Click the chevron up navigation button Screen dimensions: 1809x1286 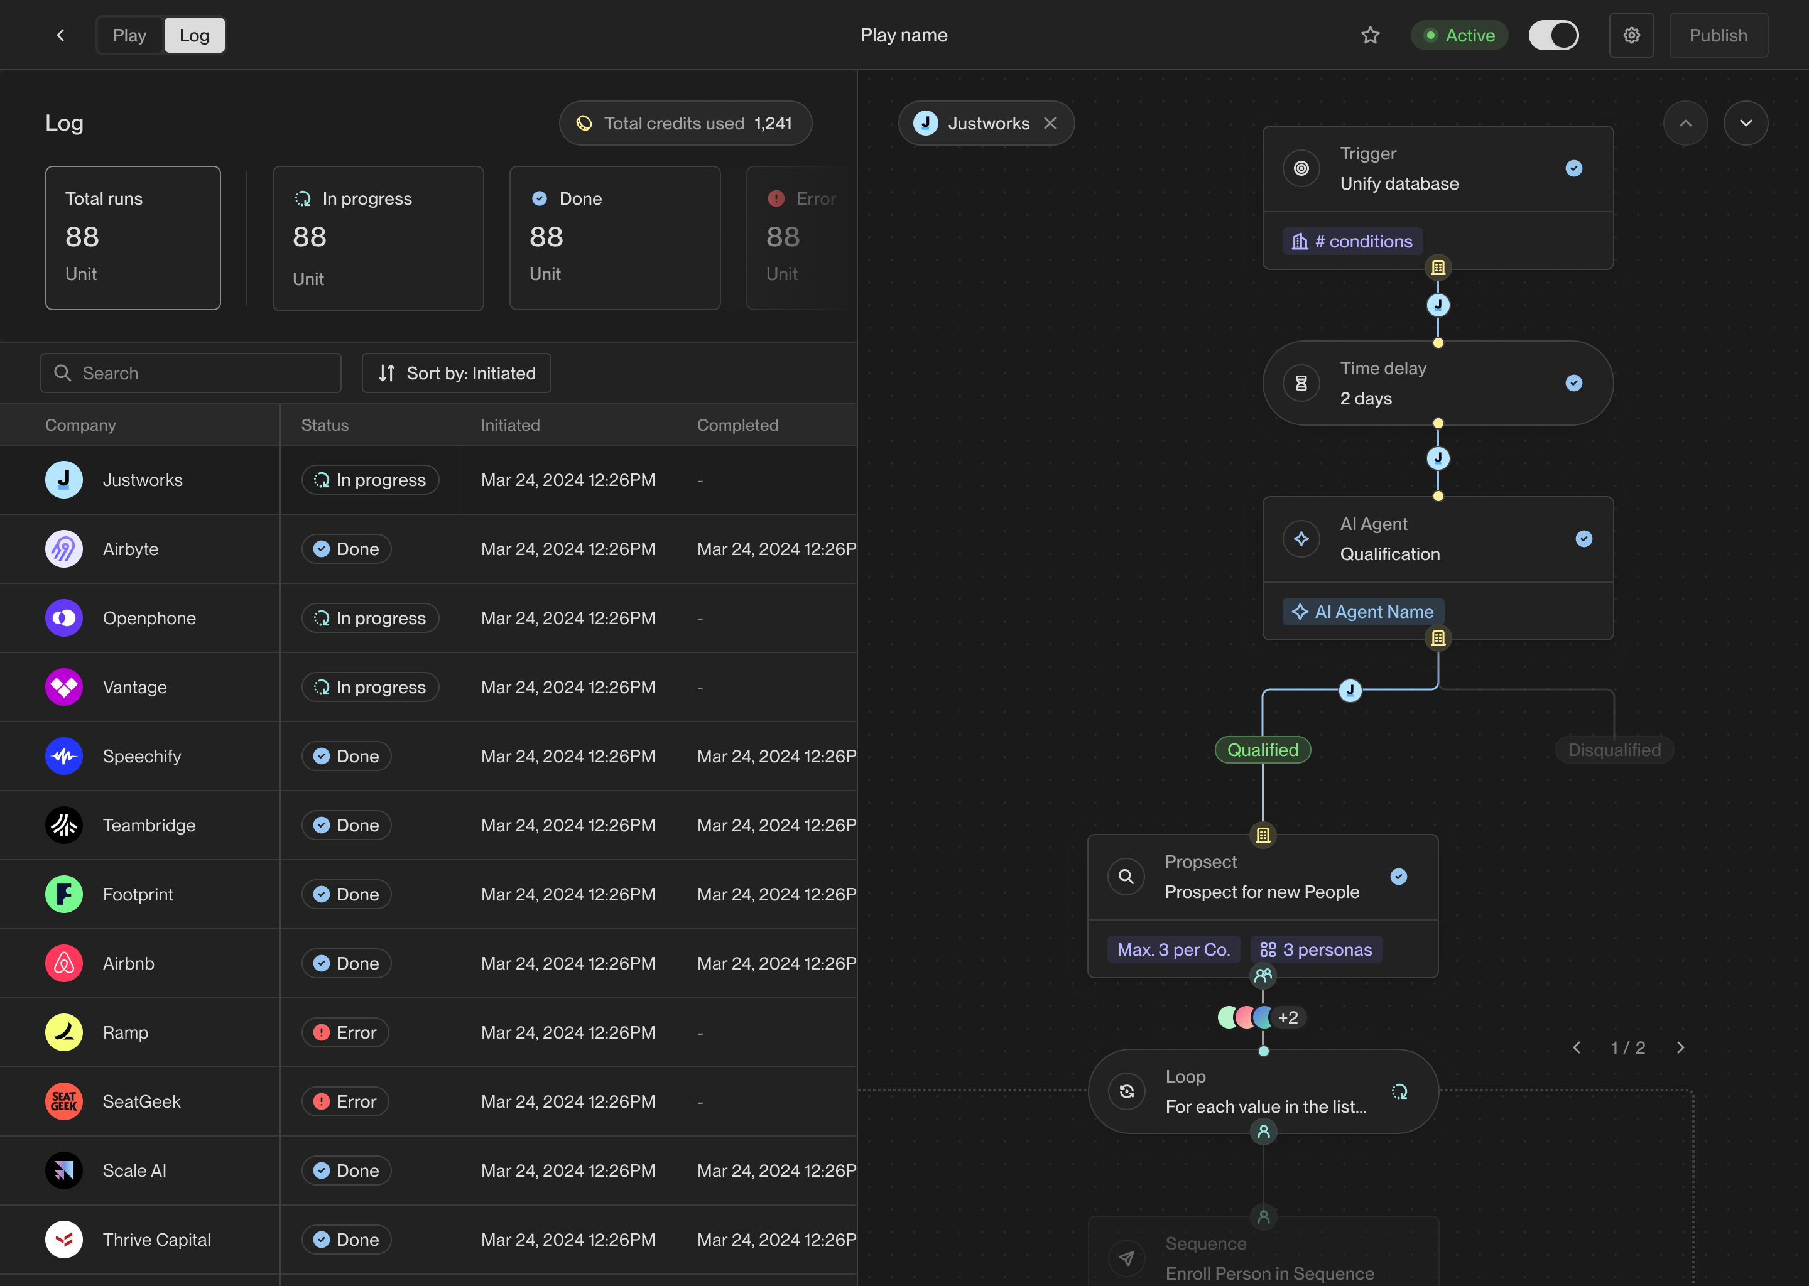coord(1685,124)
